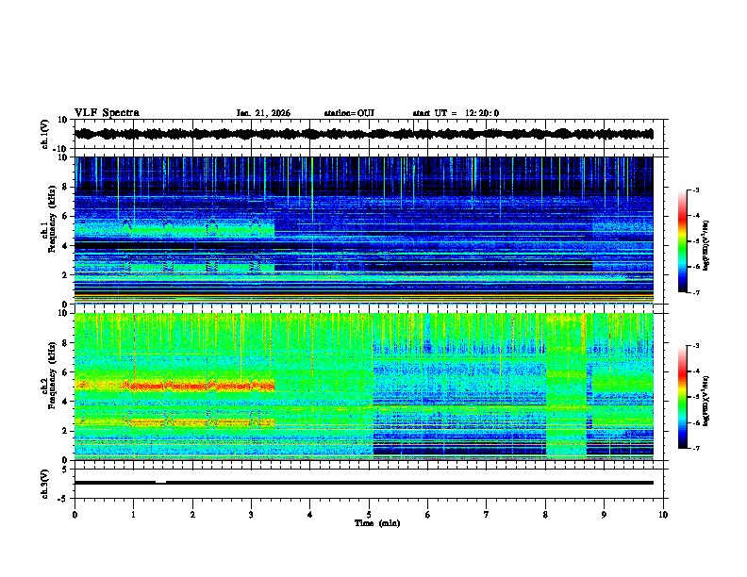This screenshot has height=577, width=747.
Task: Click time axis tick label "1"
Action: click(133, 515)
